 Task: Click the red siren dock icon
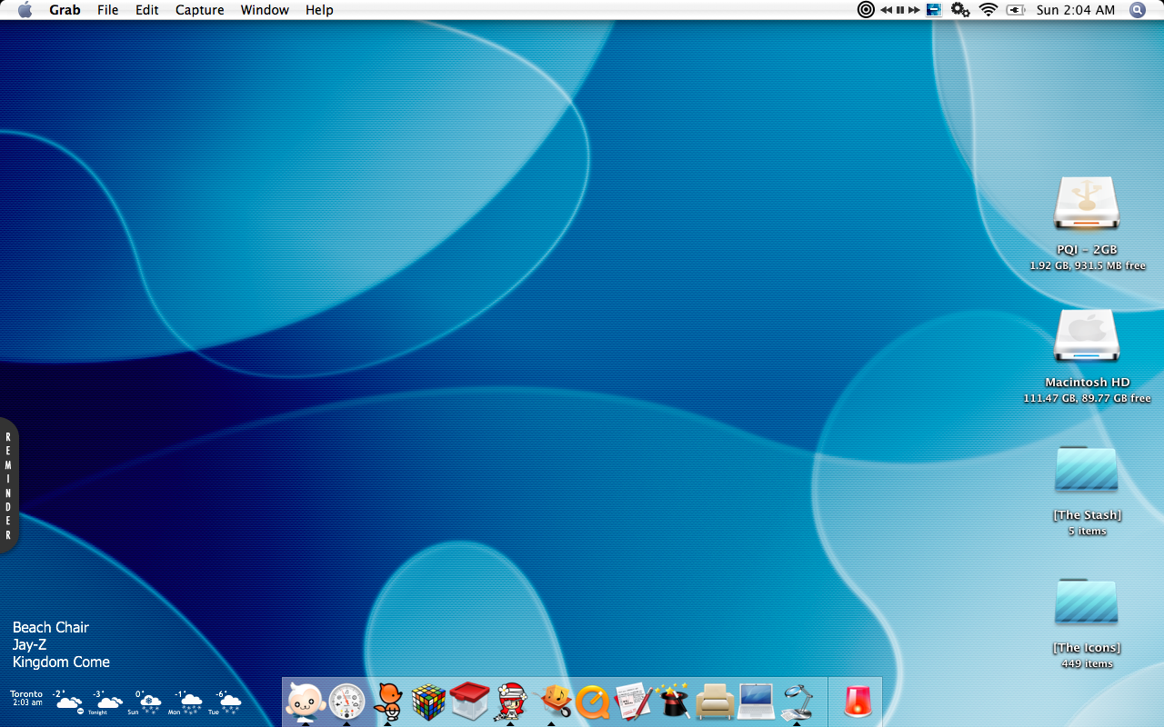click(858, 702)
